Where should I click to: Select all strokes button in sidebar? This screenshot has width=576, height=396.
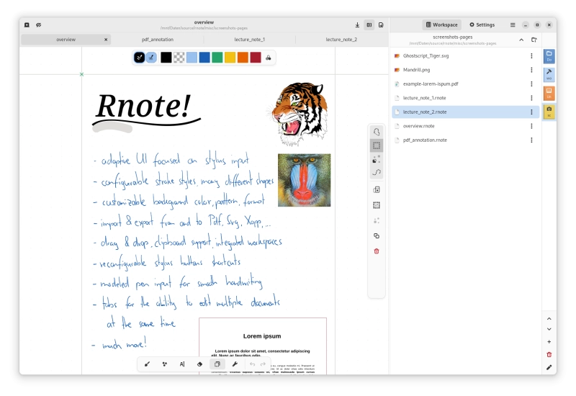(377, 205)
